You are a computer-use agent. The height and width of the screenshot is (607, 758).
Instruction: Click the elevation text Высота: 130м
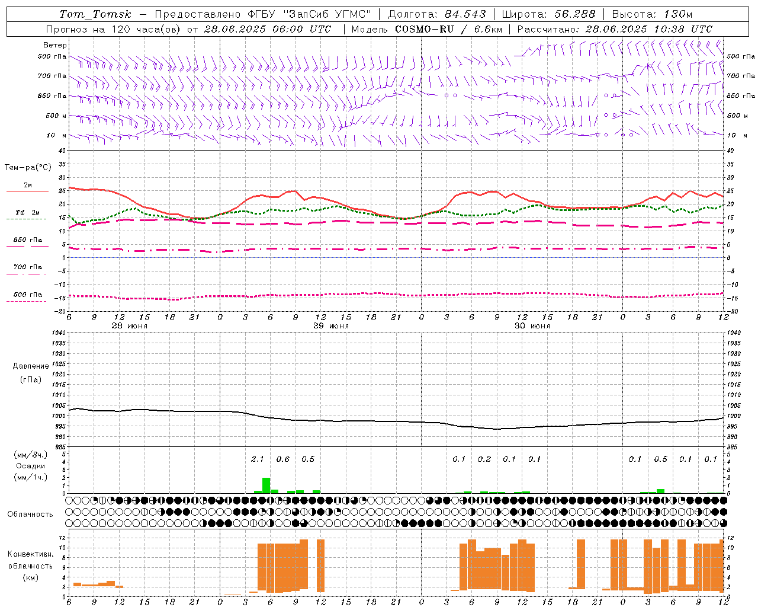652,14
